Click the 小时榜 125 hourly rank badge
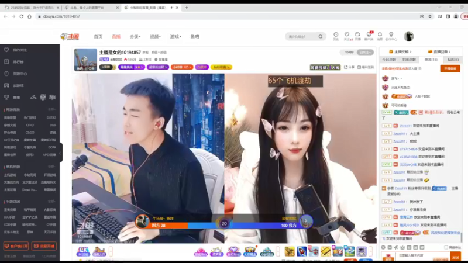The image size is (468, 263). (x=182, y=67)
